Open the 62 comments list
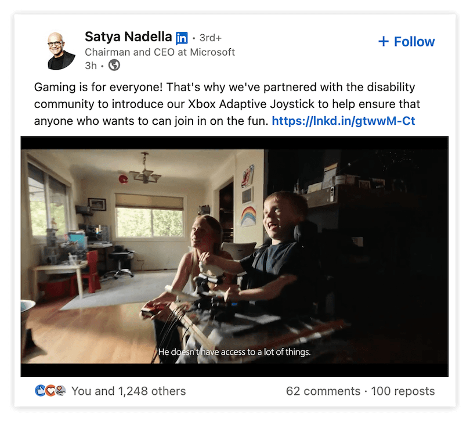Screen dimensions: 470x421 point(323,391)
